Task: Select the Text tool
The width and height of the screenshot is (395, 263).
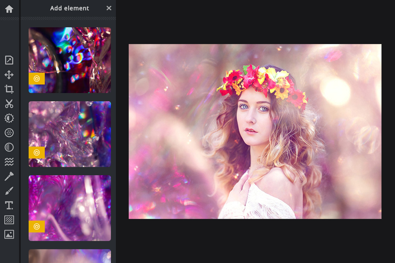Action: pos(9,205)
